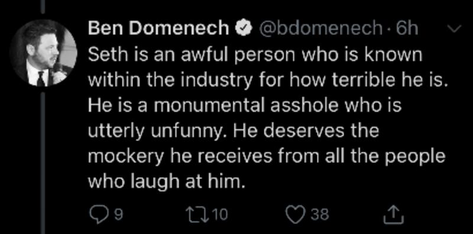Click the thread connector line above the avatar
473x234 pixels.
coord(43,7)
